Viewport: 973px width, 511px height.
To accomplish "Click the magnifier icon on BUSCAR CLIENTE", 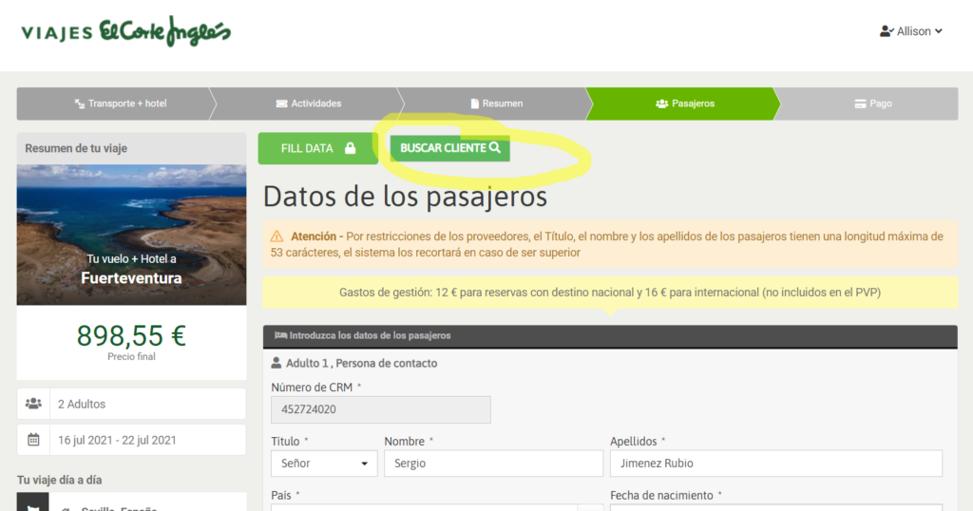I will [x=494, y=148].
